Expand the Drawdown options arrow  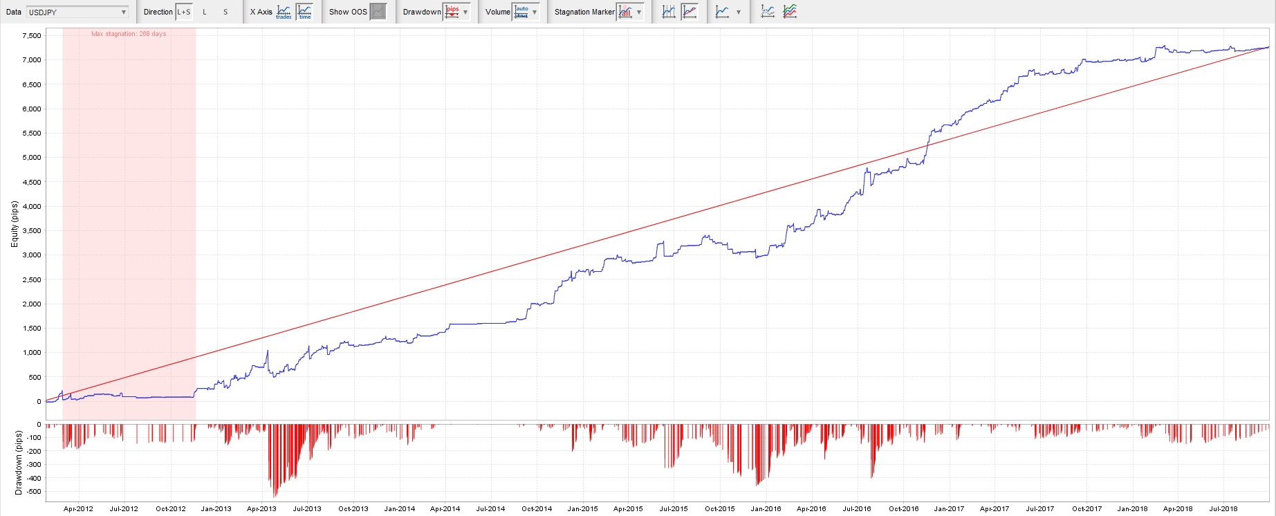pos(465,12)
